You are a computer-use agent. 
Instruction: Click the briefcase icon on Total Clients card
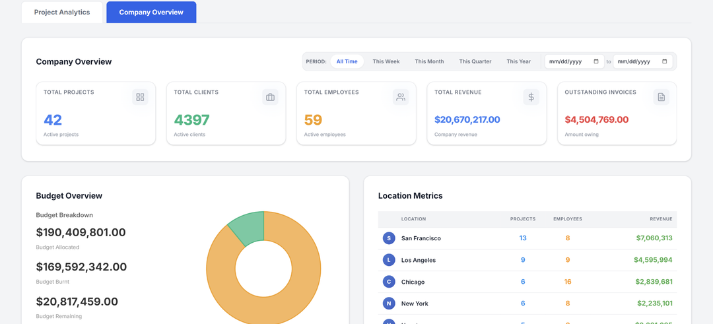270,97
